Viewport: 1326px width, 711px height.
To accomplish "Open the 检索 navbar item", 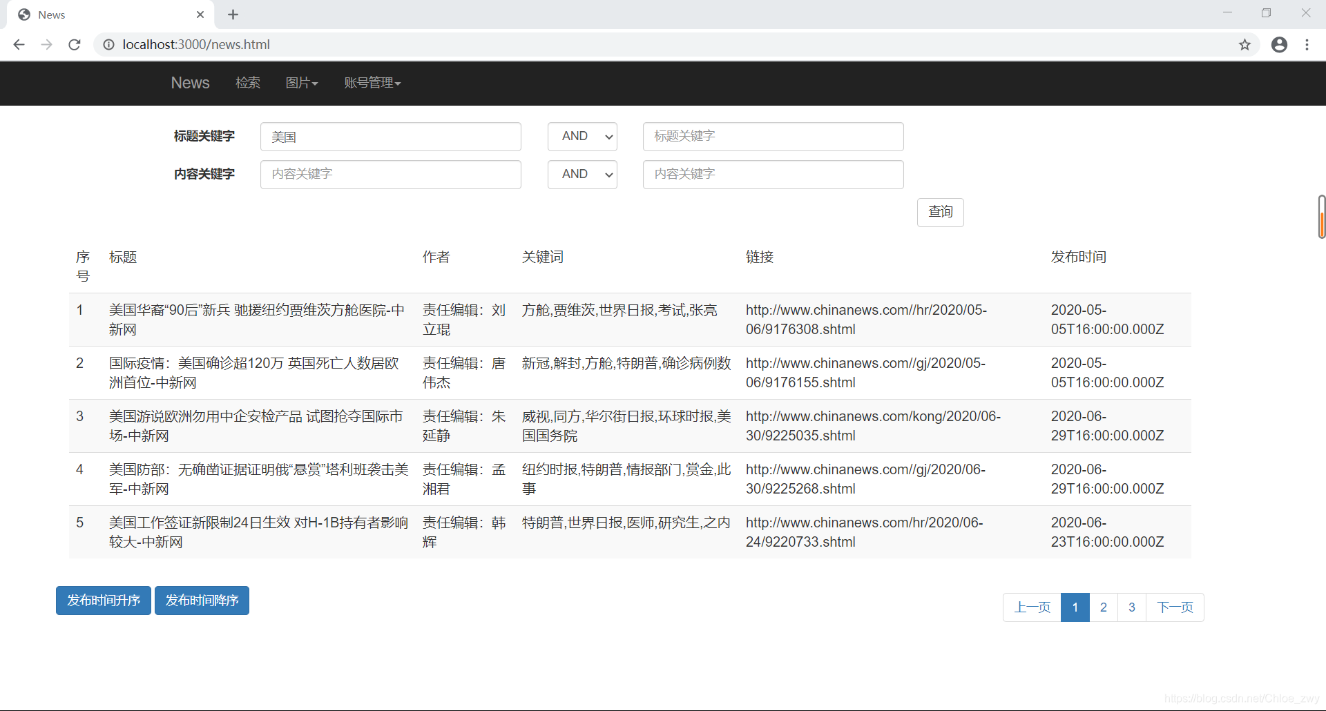I will [248, 83].
